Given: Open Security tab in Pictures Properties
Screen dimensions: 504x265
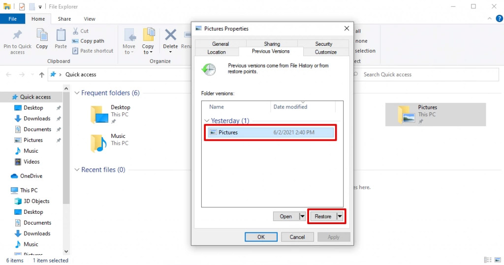Looking at the screenshot, I should point(323,44).
